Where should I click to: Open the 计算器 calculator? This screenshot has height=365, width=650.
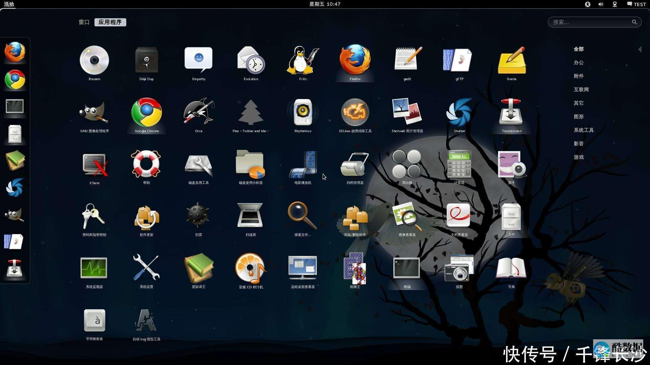pyautogui.click(x=459, y=167)
